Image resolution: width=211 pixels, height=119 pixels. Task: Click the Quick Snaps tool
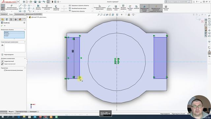coord(123,7)
